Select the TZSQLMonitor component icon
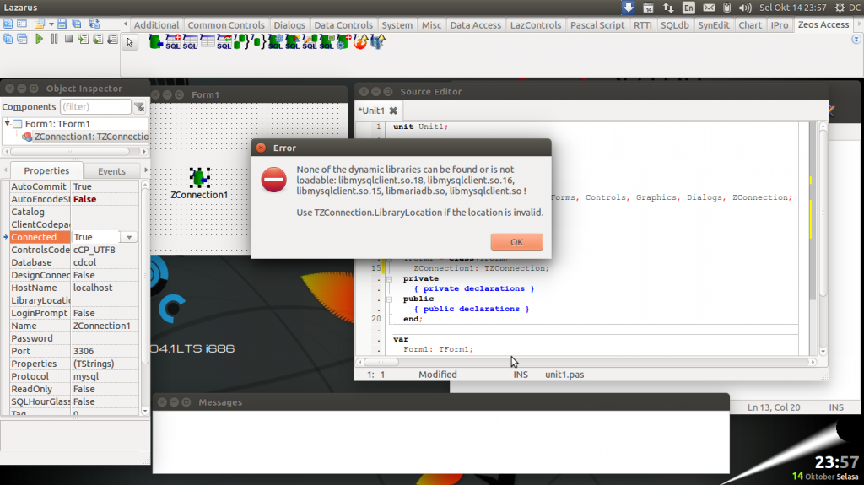This screenshot has width=864, height=485. [327, 41]
